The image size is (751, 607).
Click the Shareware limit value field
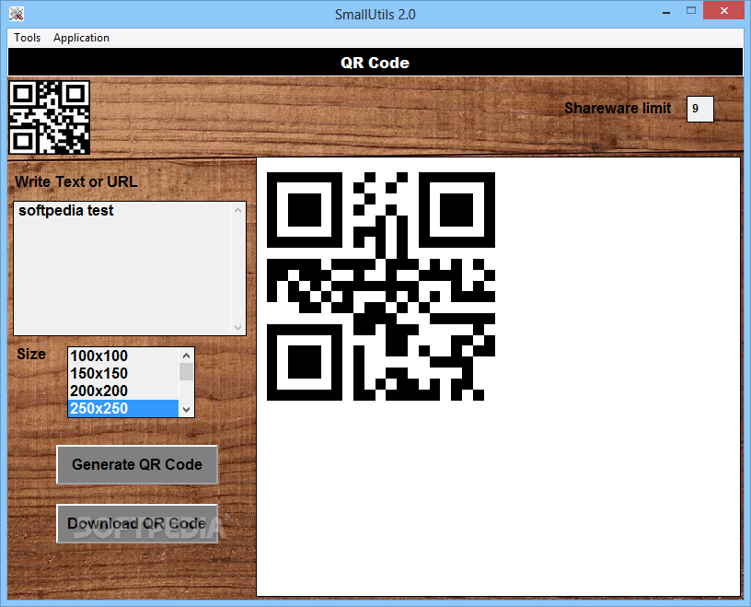[x=699, y=109]
